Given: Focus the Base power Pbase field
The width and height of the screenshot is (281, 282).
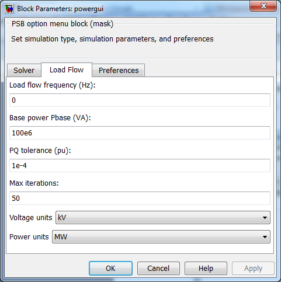Looking at the screenshot, I should (x=140, y=133).
